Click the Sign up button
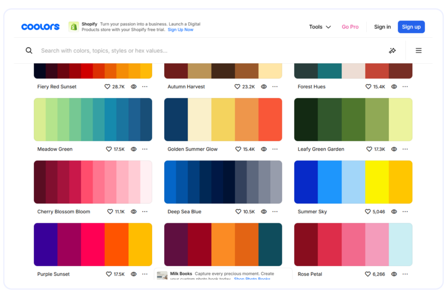This screenshot has height=298, width=447. click(411, 27)
